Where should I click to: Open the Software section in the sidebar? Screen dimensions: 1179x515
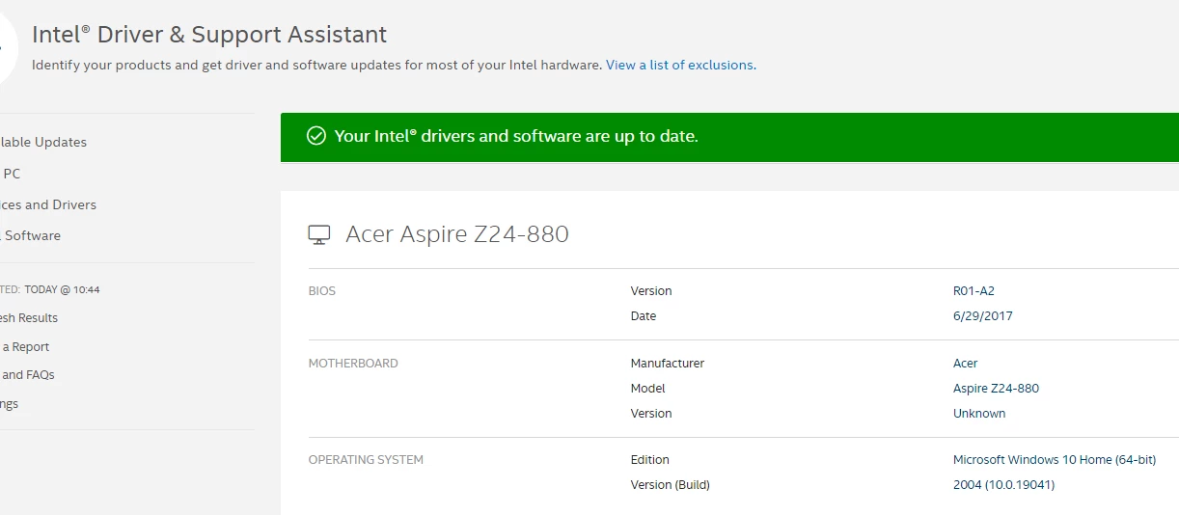[x=31, y=235]
